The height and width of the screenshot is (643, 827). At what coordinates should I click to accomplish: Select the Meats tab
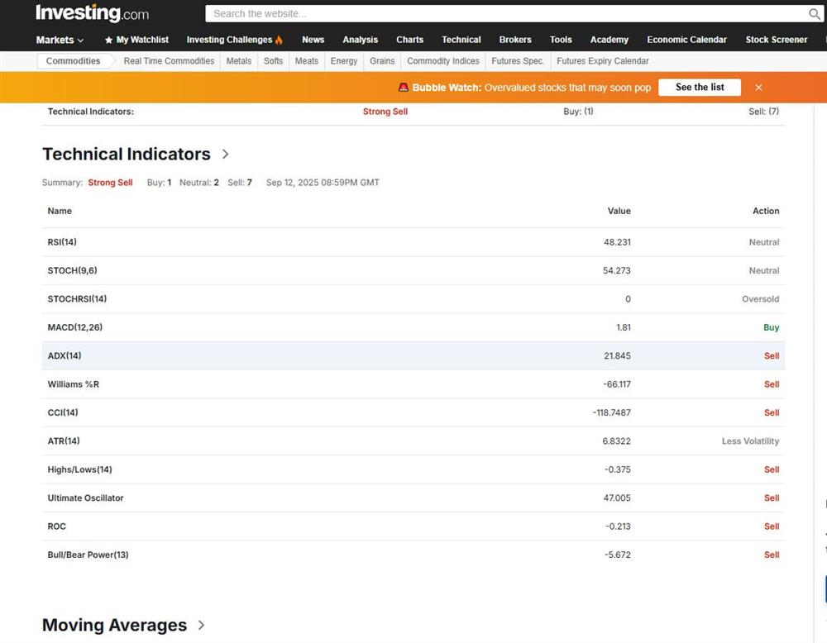click(307, 61)
